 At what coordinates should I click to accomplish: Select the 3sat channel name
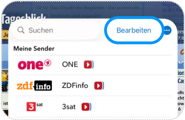tap(69, 106)
